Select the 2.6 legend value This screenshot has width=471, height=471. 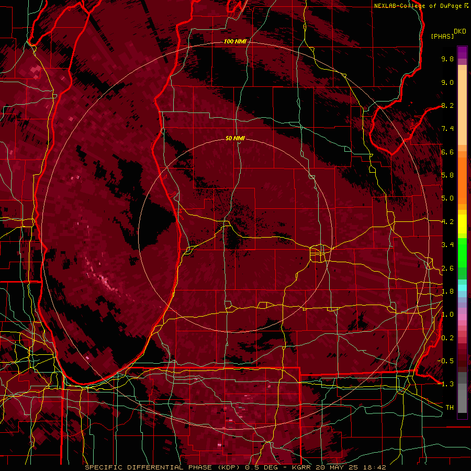click(x=447, y=268)
